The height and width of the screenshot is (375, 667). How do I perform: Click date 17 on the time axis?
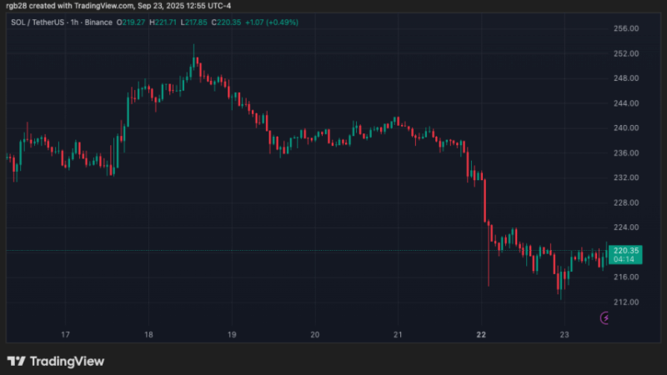[65, 335]
